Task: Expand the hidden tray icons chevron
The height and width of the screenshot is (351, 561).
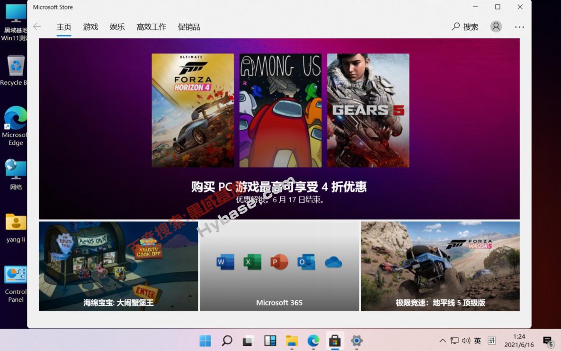Action: (443, 341)
